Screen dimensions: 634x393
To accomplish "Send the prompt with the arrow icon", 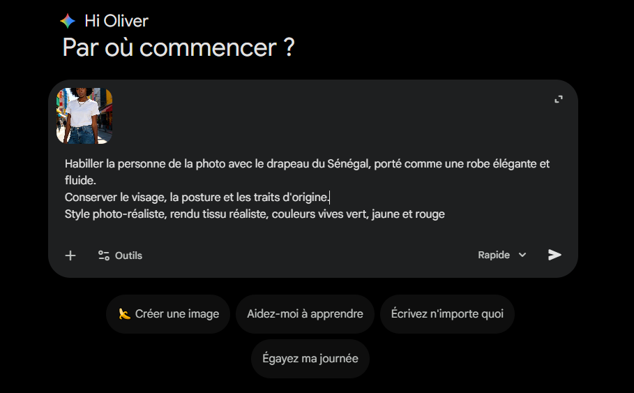I will click(x=554, y=255).
